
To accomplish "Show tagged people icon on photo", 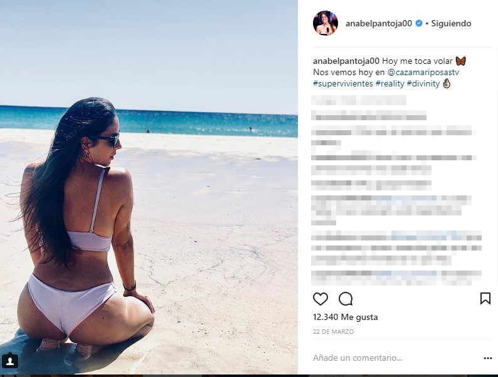I will click(x=10, y=361).
